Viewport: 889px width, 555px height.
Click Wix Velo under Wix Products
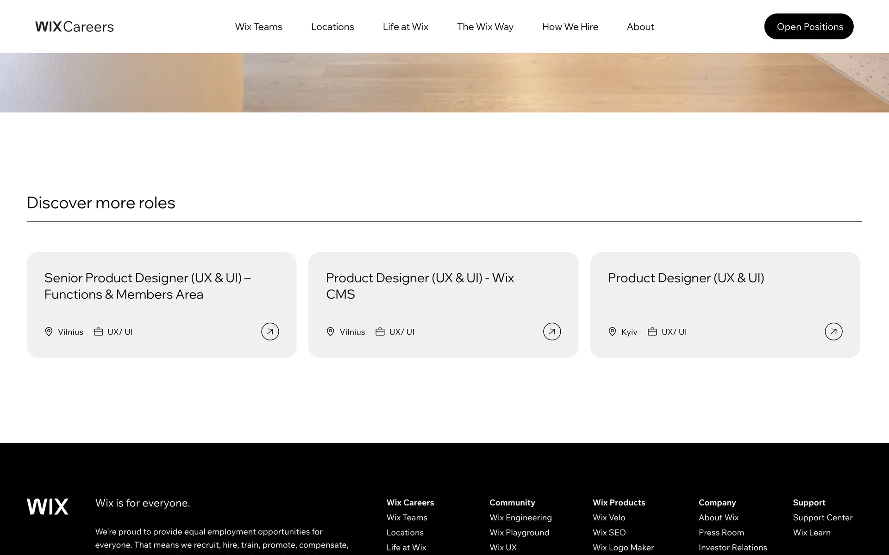(x=609, y=518)
